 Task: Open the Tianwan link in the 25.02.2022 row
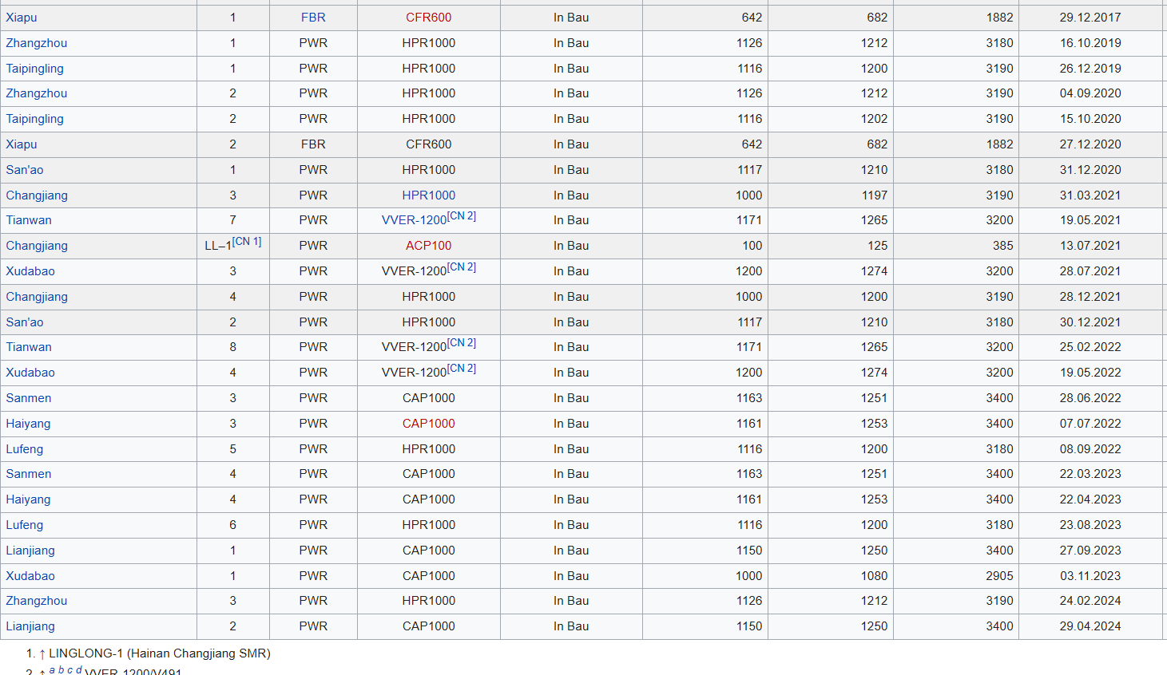29,347
